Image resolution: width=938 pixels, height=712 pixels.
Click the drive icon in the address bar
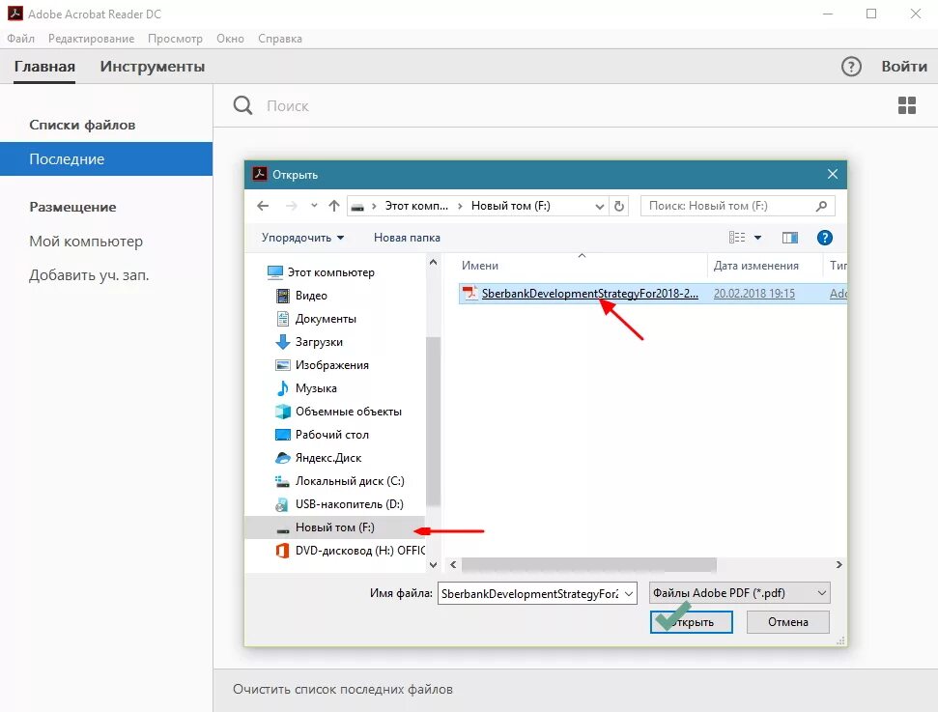(x=357, y=207)
